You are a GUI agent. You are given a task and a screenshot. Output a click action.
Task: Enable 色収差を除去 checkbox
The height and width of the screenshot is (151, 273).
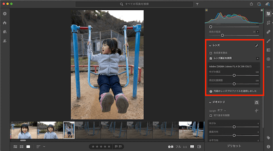[211, 53]
